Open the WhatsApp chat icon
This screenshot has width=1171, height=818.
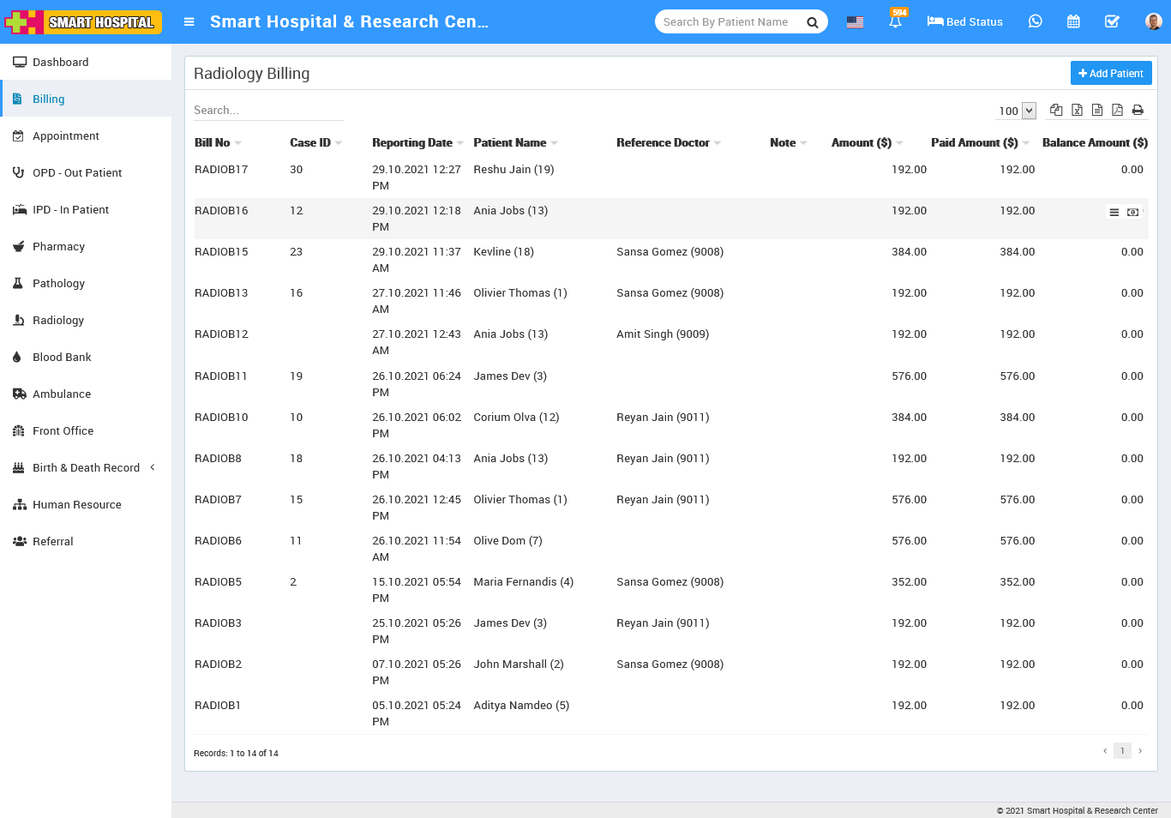1036,21
